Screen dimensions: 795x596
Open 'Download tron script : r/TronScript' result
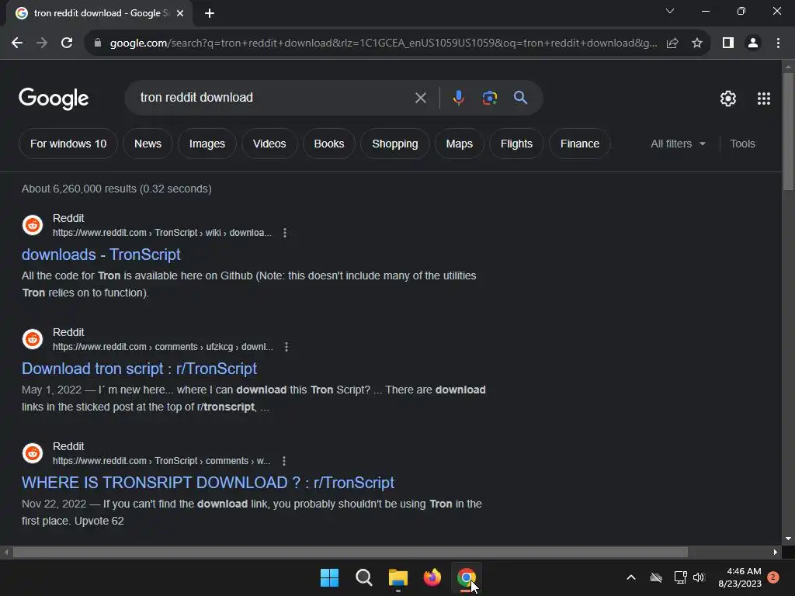tap(139, 369)
